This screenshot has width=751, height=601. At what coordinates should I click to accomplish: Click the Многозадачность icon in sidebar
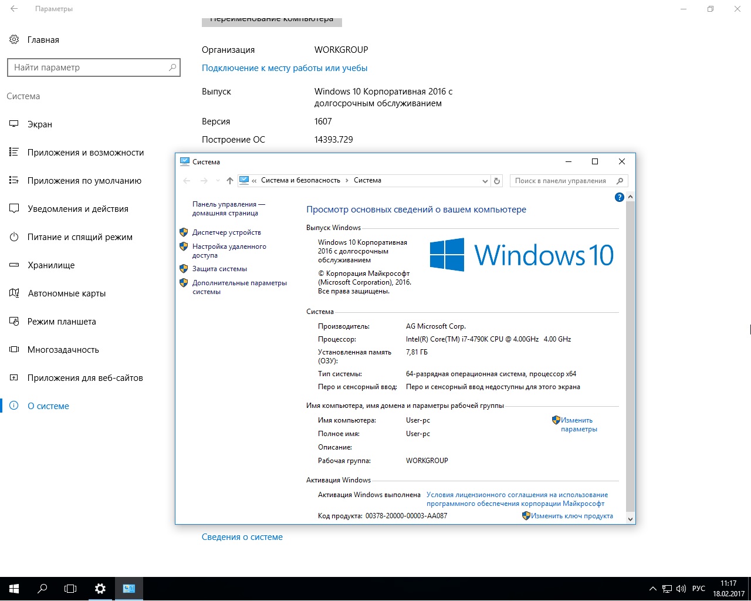coord(14,350)
